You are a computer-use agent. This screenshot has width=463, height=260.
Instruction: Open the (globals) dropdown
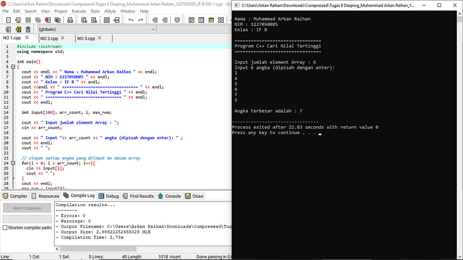tap(96, 29)
